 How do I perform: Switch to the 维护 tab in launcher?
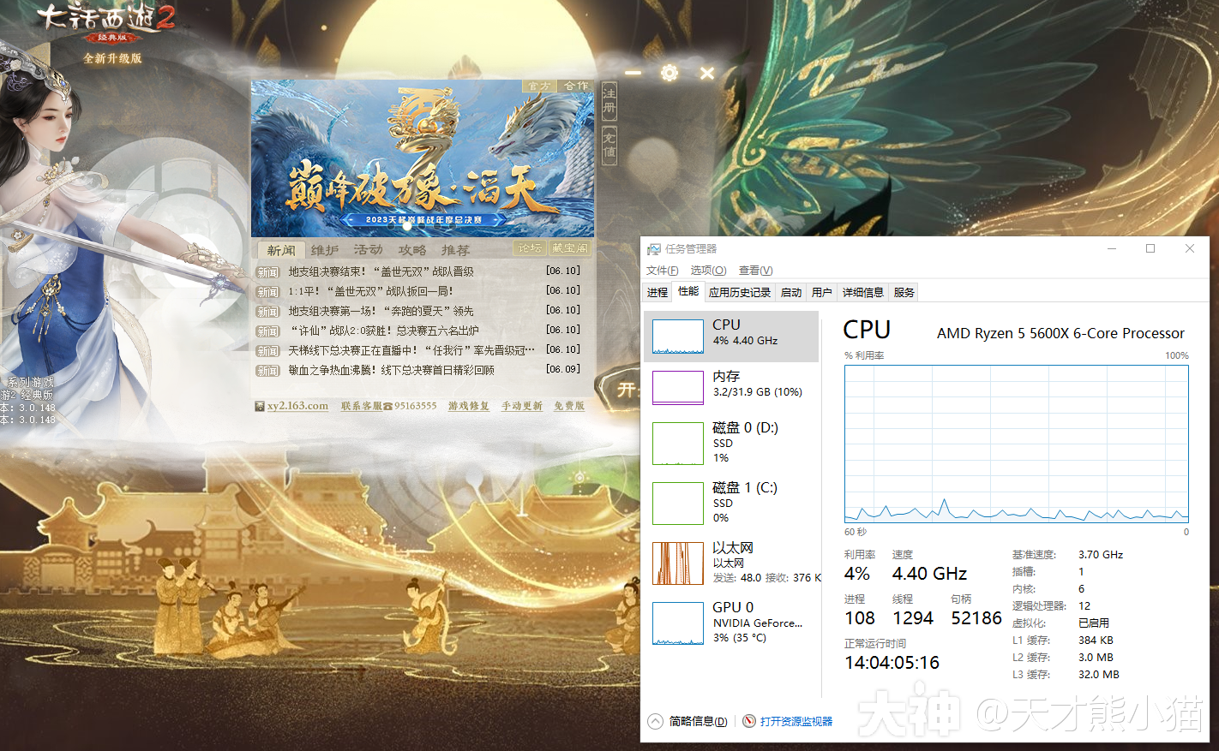[324, 249]
